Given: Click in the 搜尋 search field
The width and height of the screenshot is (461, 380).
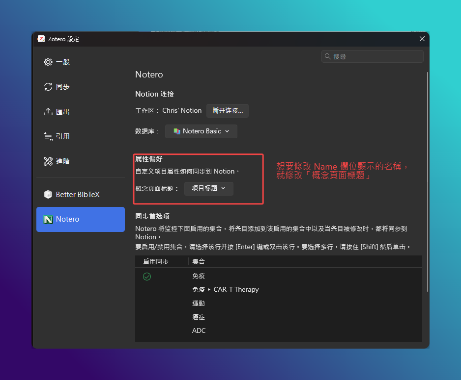Looking at the screenshot, I should [372, 56].
